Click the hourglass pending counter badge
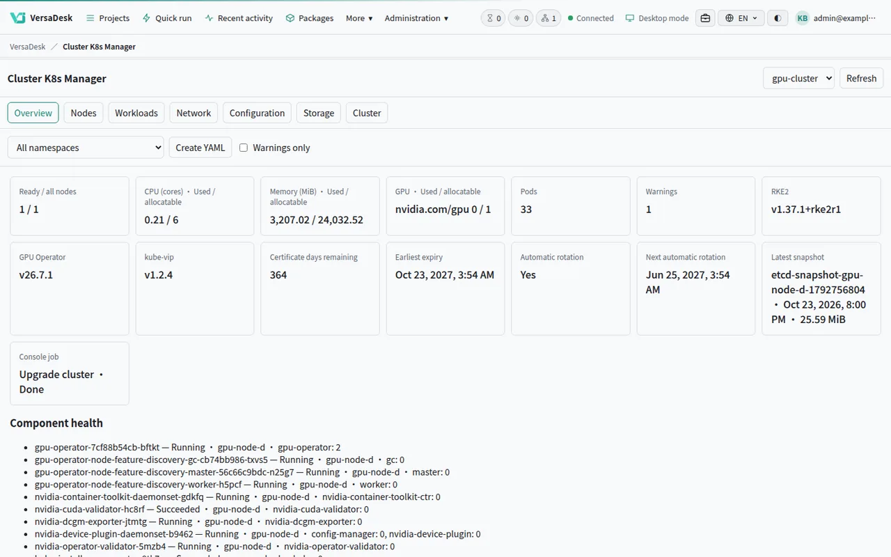The image size is (891, 557). (x=494, y=18)
